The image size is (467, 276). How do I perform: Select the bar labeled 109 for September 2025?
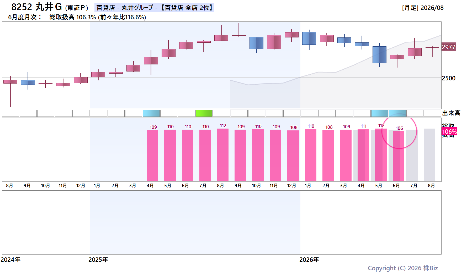click(x=240, y=155)
